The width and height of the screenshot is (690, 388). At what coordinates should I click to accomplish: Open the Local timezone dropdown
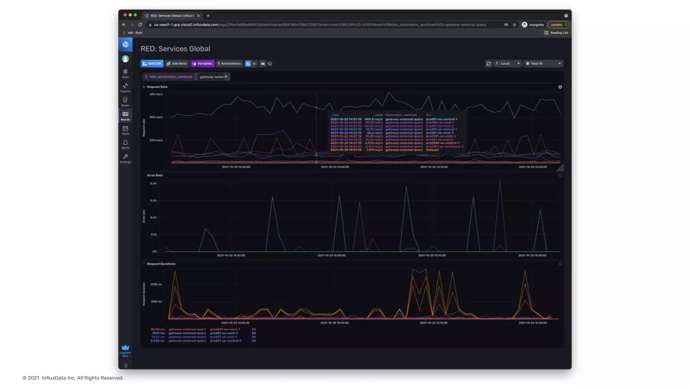[508, 64]
